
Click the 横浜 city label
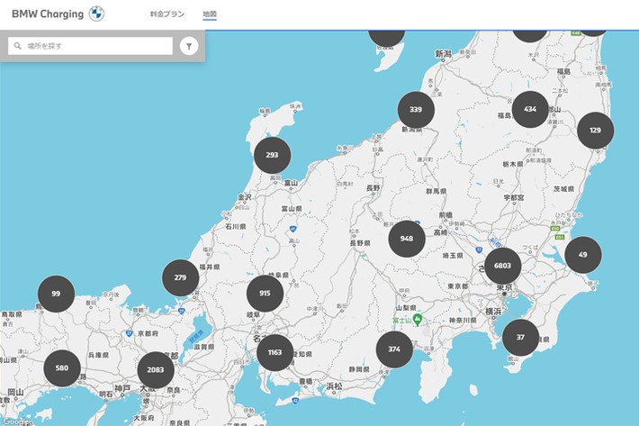[x=493, y=312]
